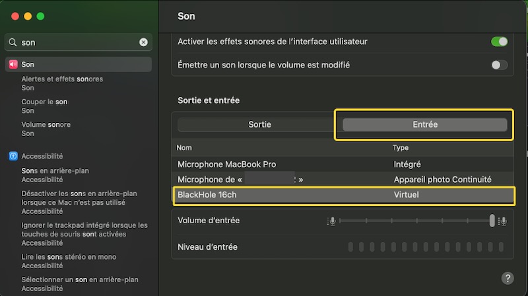Screen dimensions: 528x296
Task: Click the low-volume microphone icon
Action: (332, 221)
